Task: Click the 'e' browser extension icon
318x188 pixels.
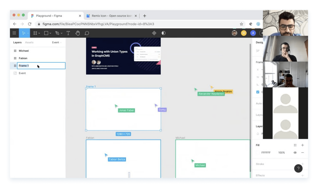Action: [251, 24]
